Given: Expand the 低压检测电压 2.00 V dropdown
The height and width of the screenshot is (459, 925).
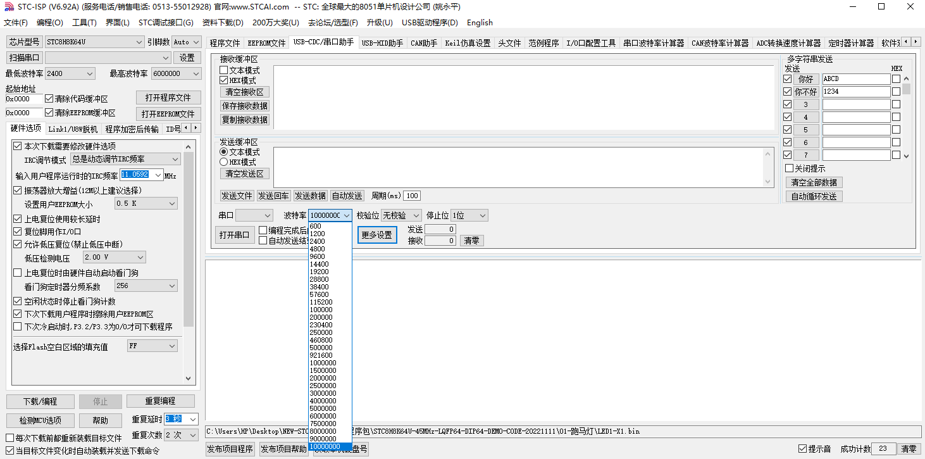Looking at the screenshot, I should 115,257.
